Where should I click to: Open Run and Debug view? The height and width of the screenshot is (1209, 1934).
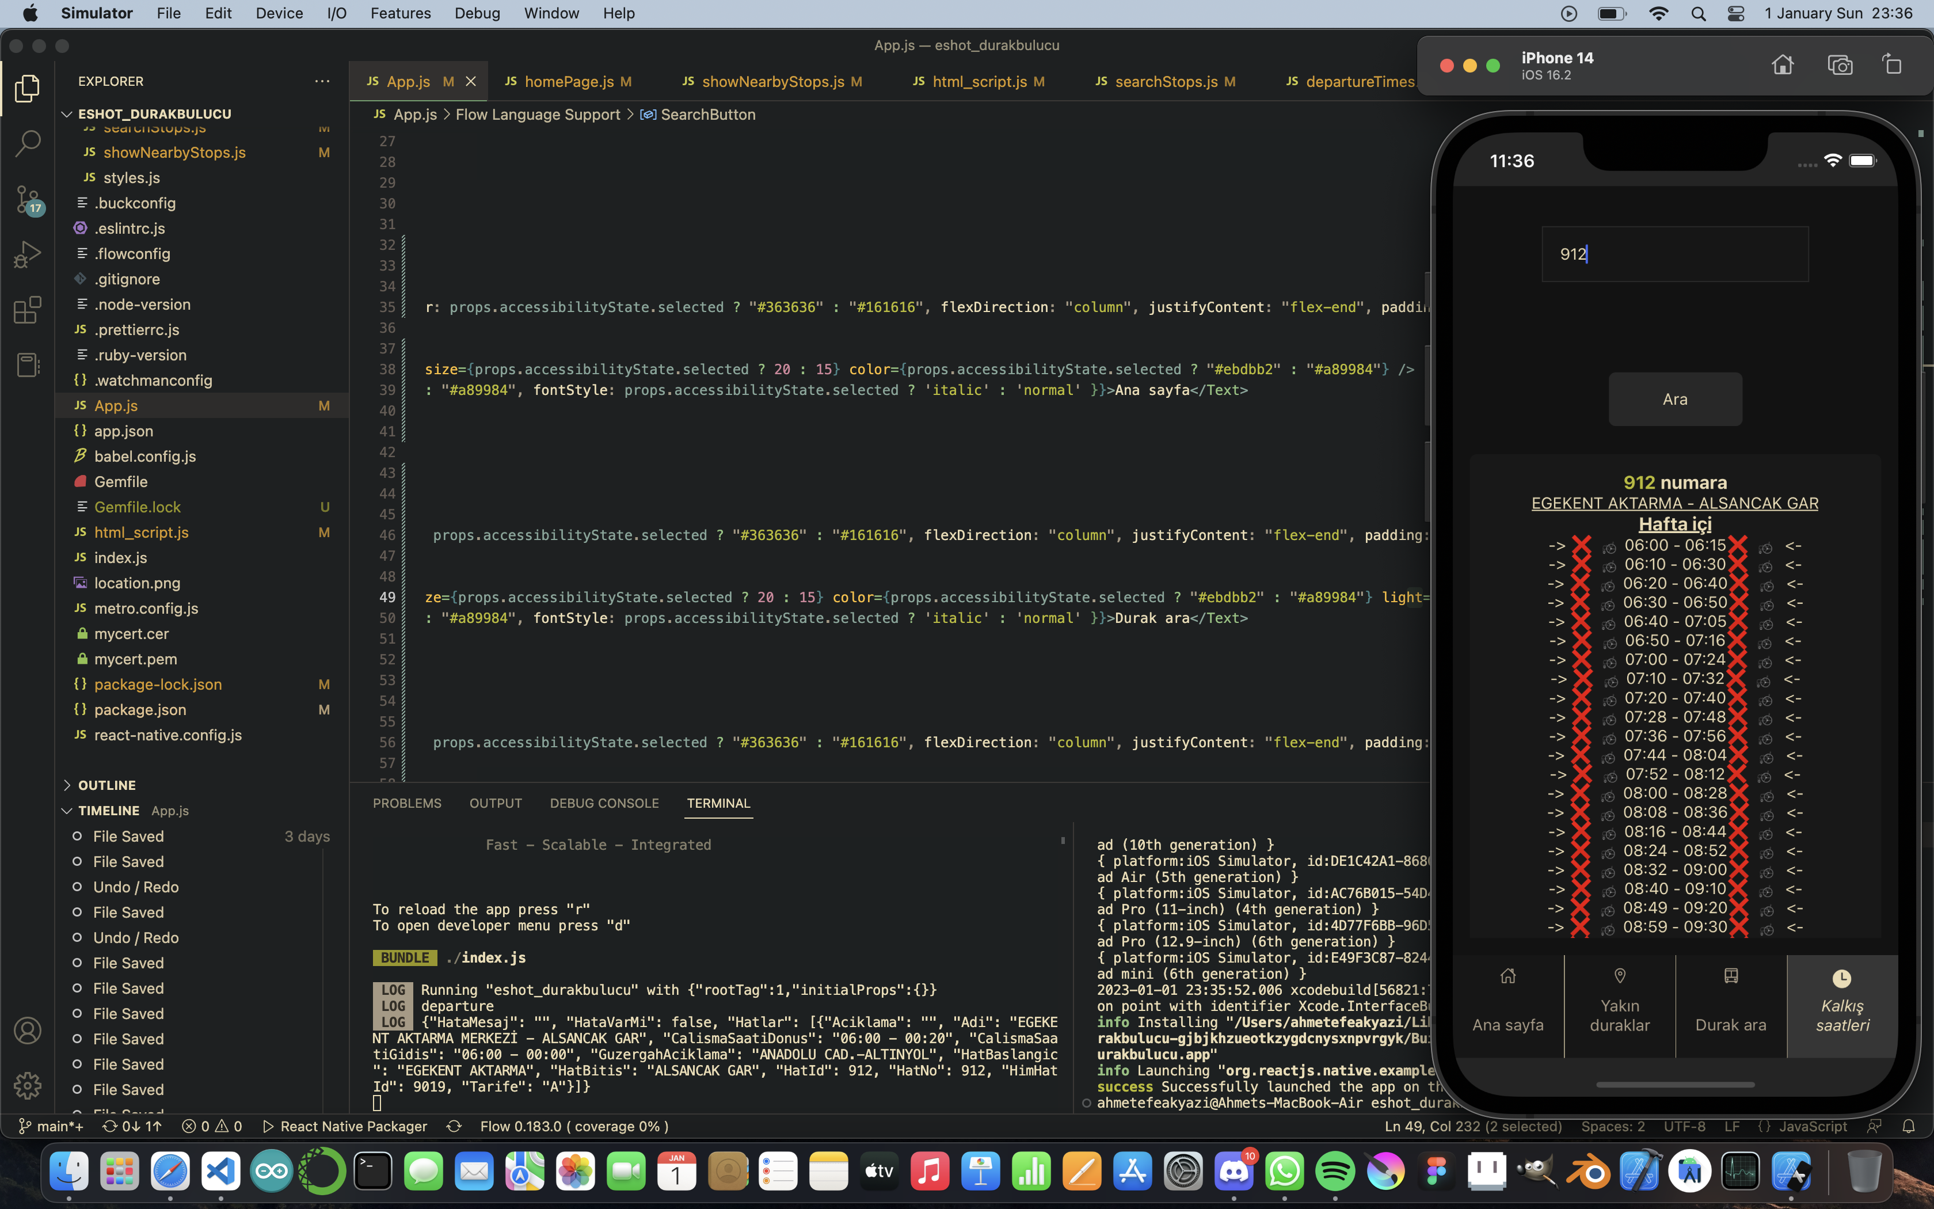pyautogui.click(x=28, y=254)
